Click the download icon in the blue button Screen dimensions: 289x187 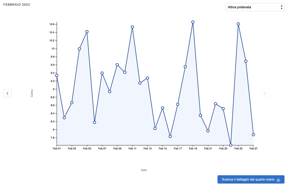click(278, 180)
